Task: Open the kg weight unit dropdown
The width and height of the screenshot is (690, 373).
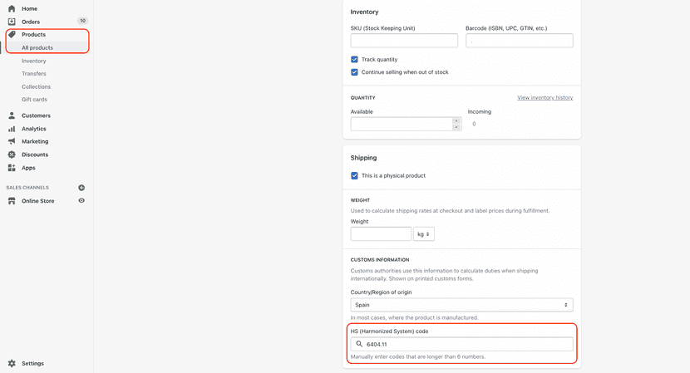Action: coord(424,234)
